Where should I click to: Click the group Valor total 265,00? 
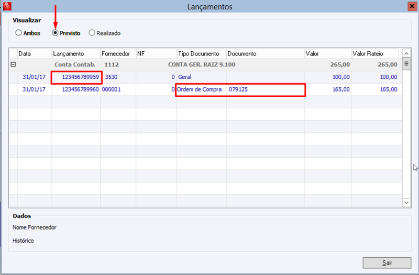click(340, 64)
